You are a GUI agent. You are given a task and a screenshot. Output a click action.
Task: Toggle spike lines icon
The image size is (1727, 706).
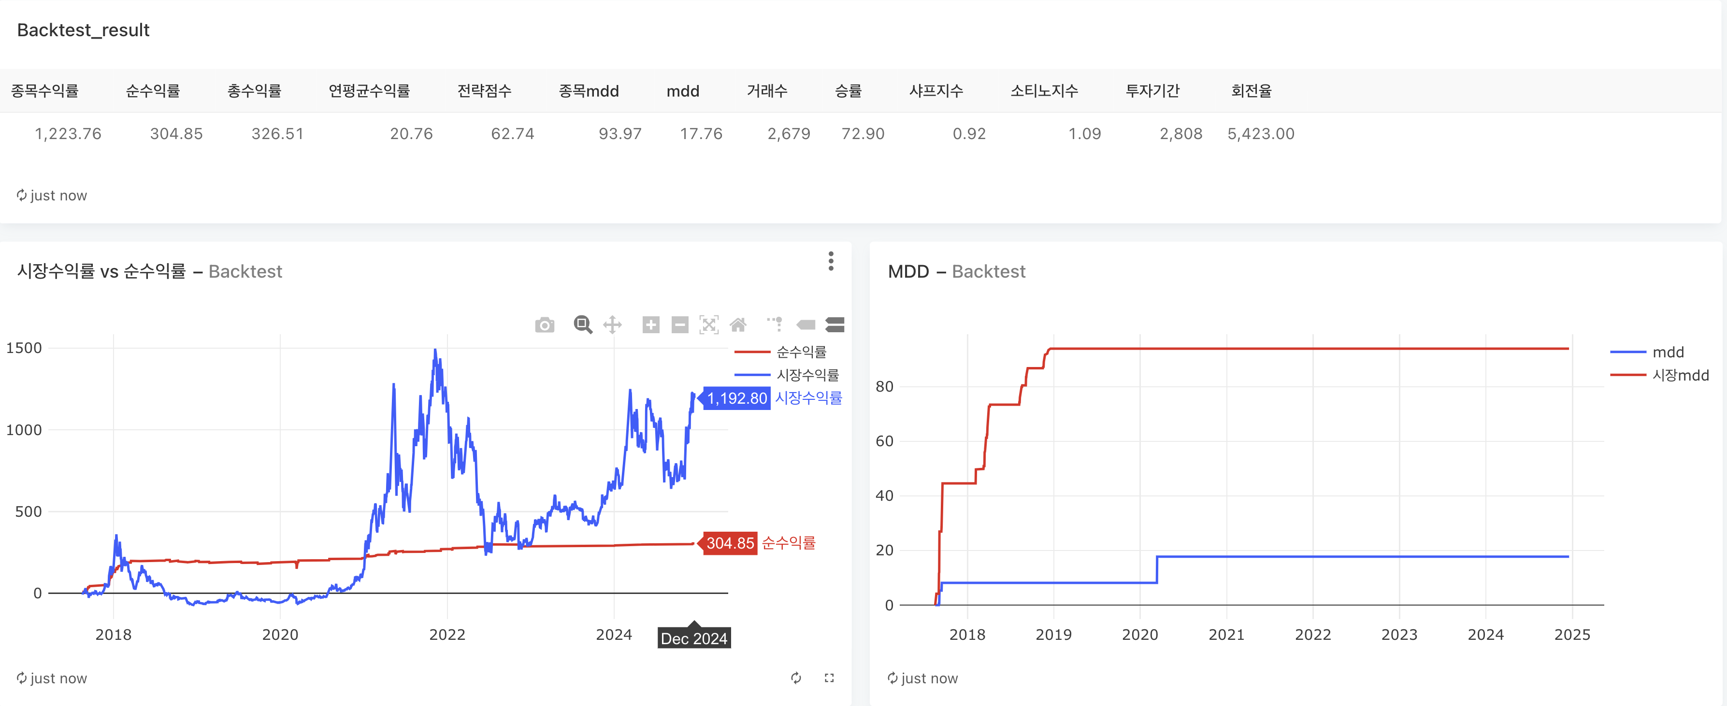(x=775, y=325)
